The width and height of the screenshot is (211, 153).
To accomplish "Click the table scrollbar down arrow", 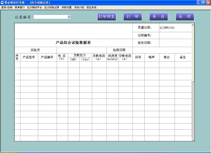I will click(x=193, y=140).
